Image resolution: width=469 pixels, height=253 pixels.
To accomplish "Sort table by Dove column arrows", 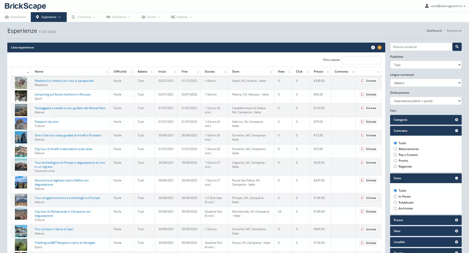I will pyautogui.click(x=271, y=72).
